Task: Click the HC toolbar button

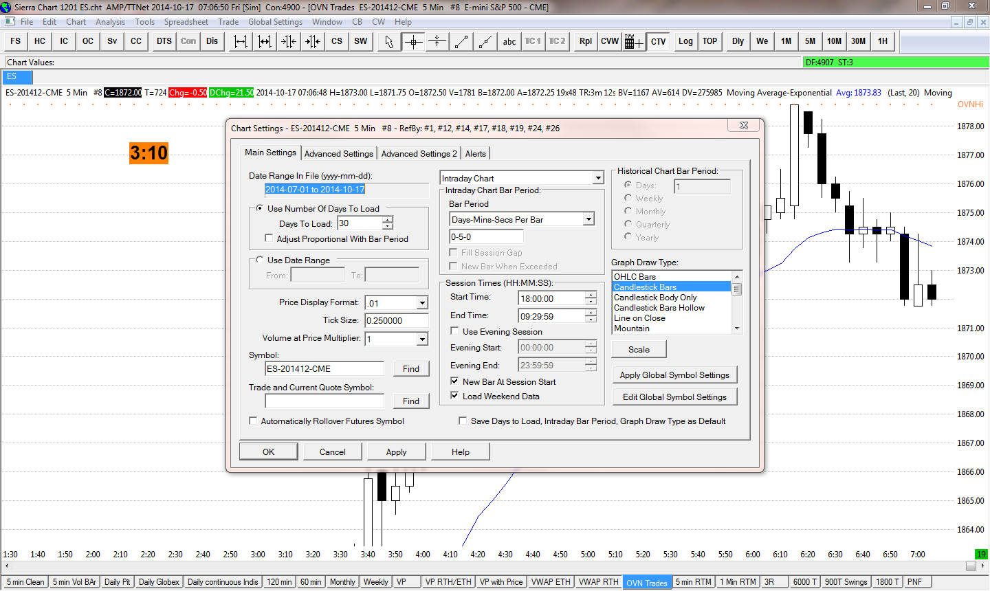Action: [40, 41]
